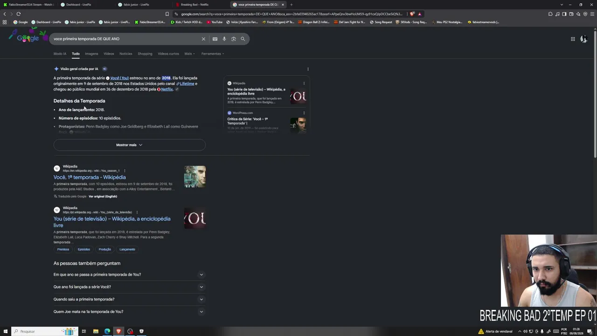The height and width of the screenshot is (336, 597).
Task: Open the AI overview more options menu
Action: [x=308, y=69]
